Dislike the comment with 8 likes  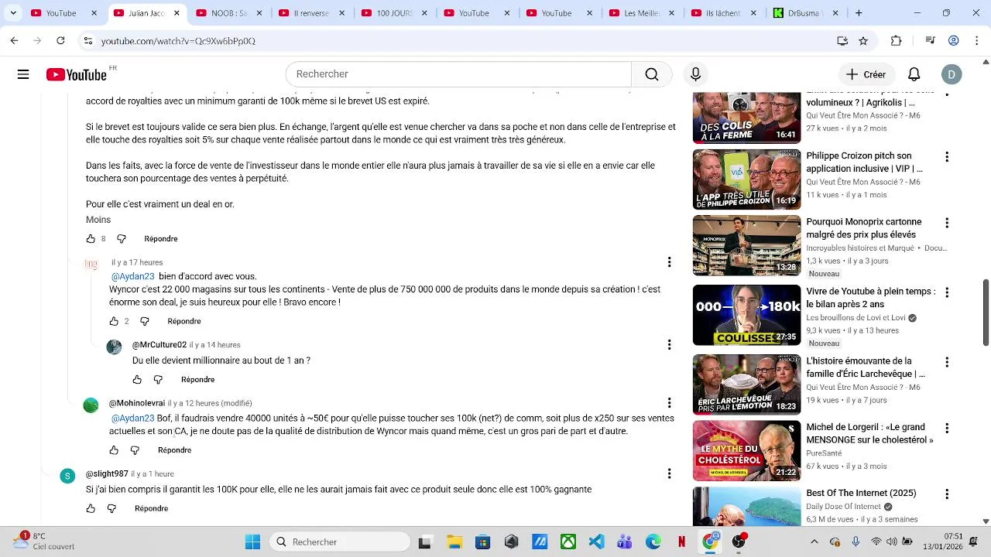click(122, 239)
